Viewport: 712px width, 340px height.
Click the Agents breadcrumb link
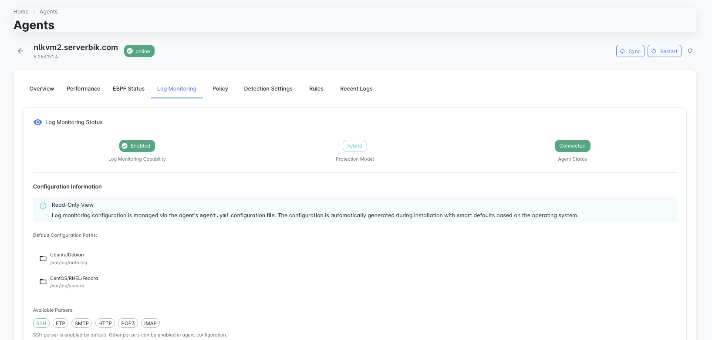coord(48,12)
